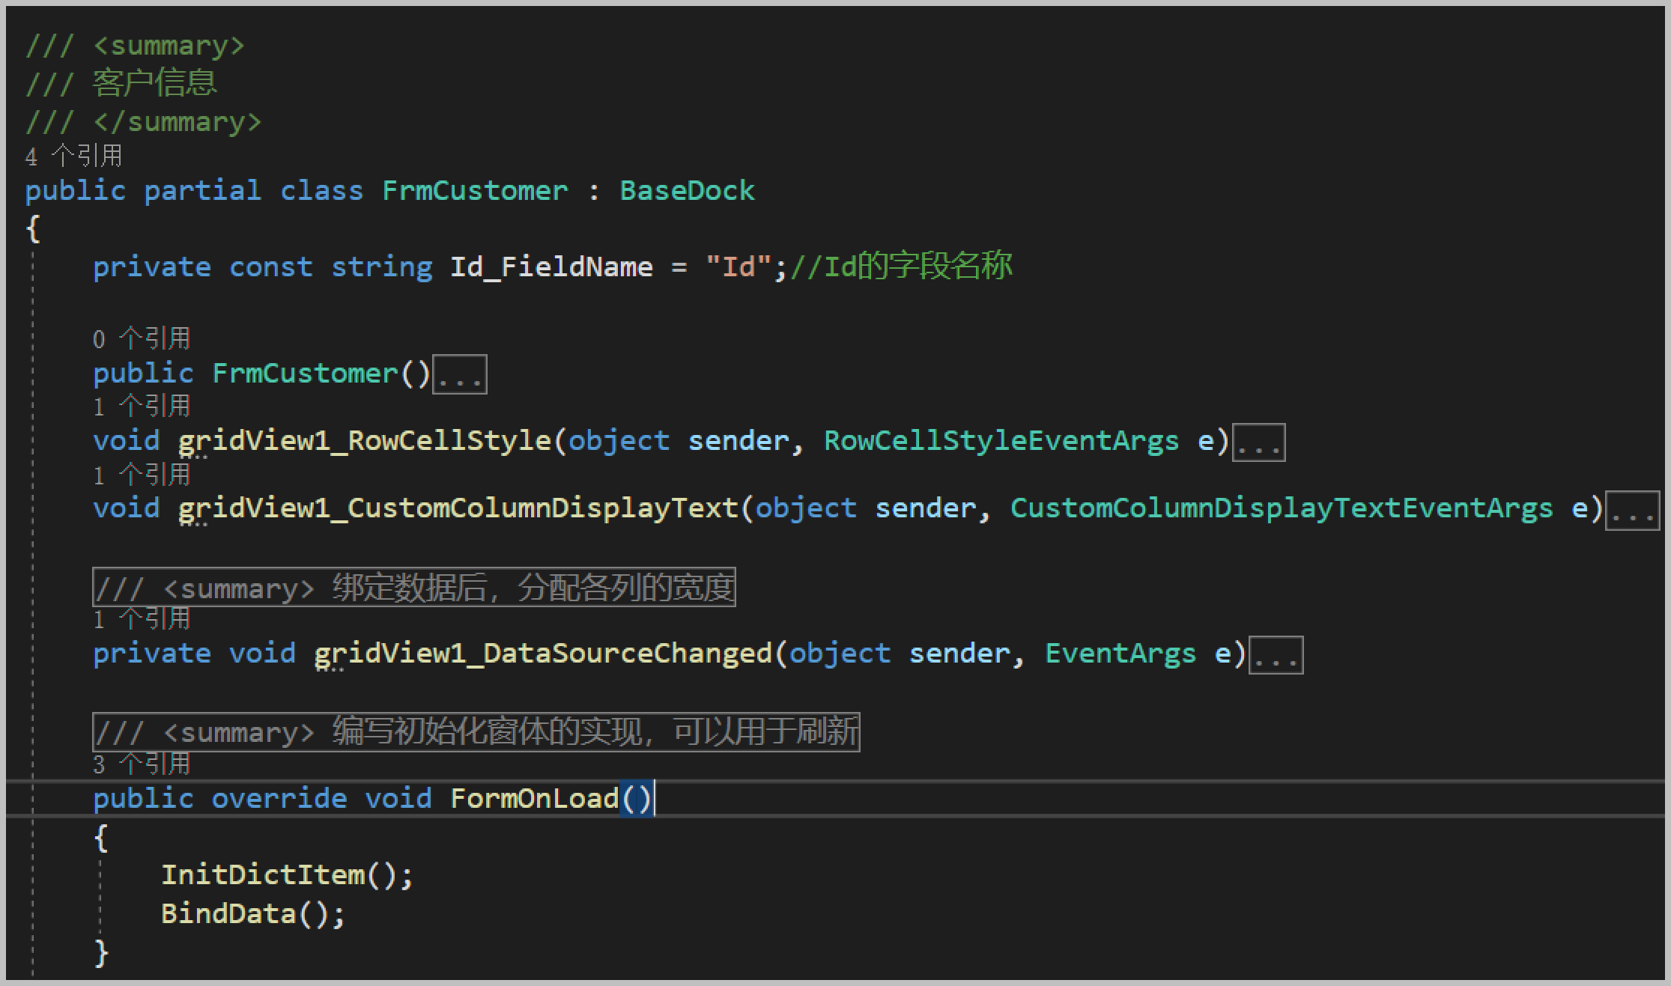
Task: Expand collapsed CustomColumnDisplayText method body
Action: (x=1632, y=511)
